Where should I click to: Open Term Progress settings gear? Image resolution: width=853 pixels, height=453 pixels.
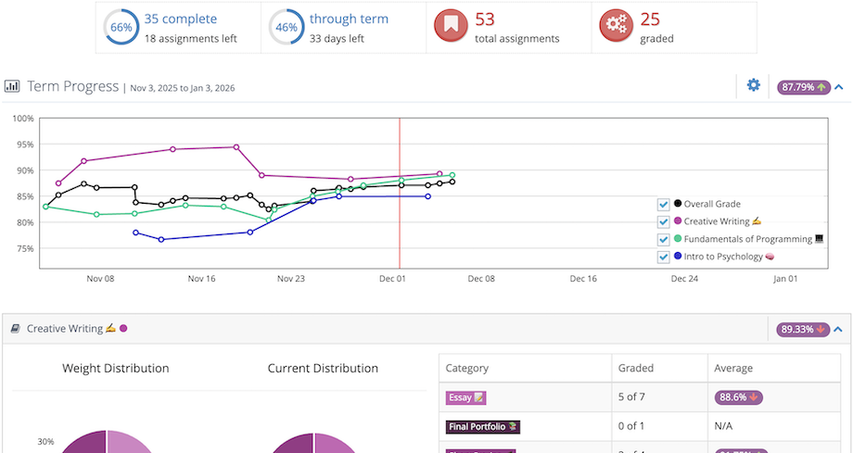click(754, 86)
